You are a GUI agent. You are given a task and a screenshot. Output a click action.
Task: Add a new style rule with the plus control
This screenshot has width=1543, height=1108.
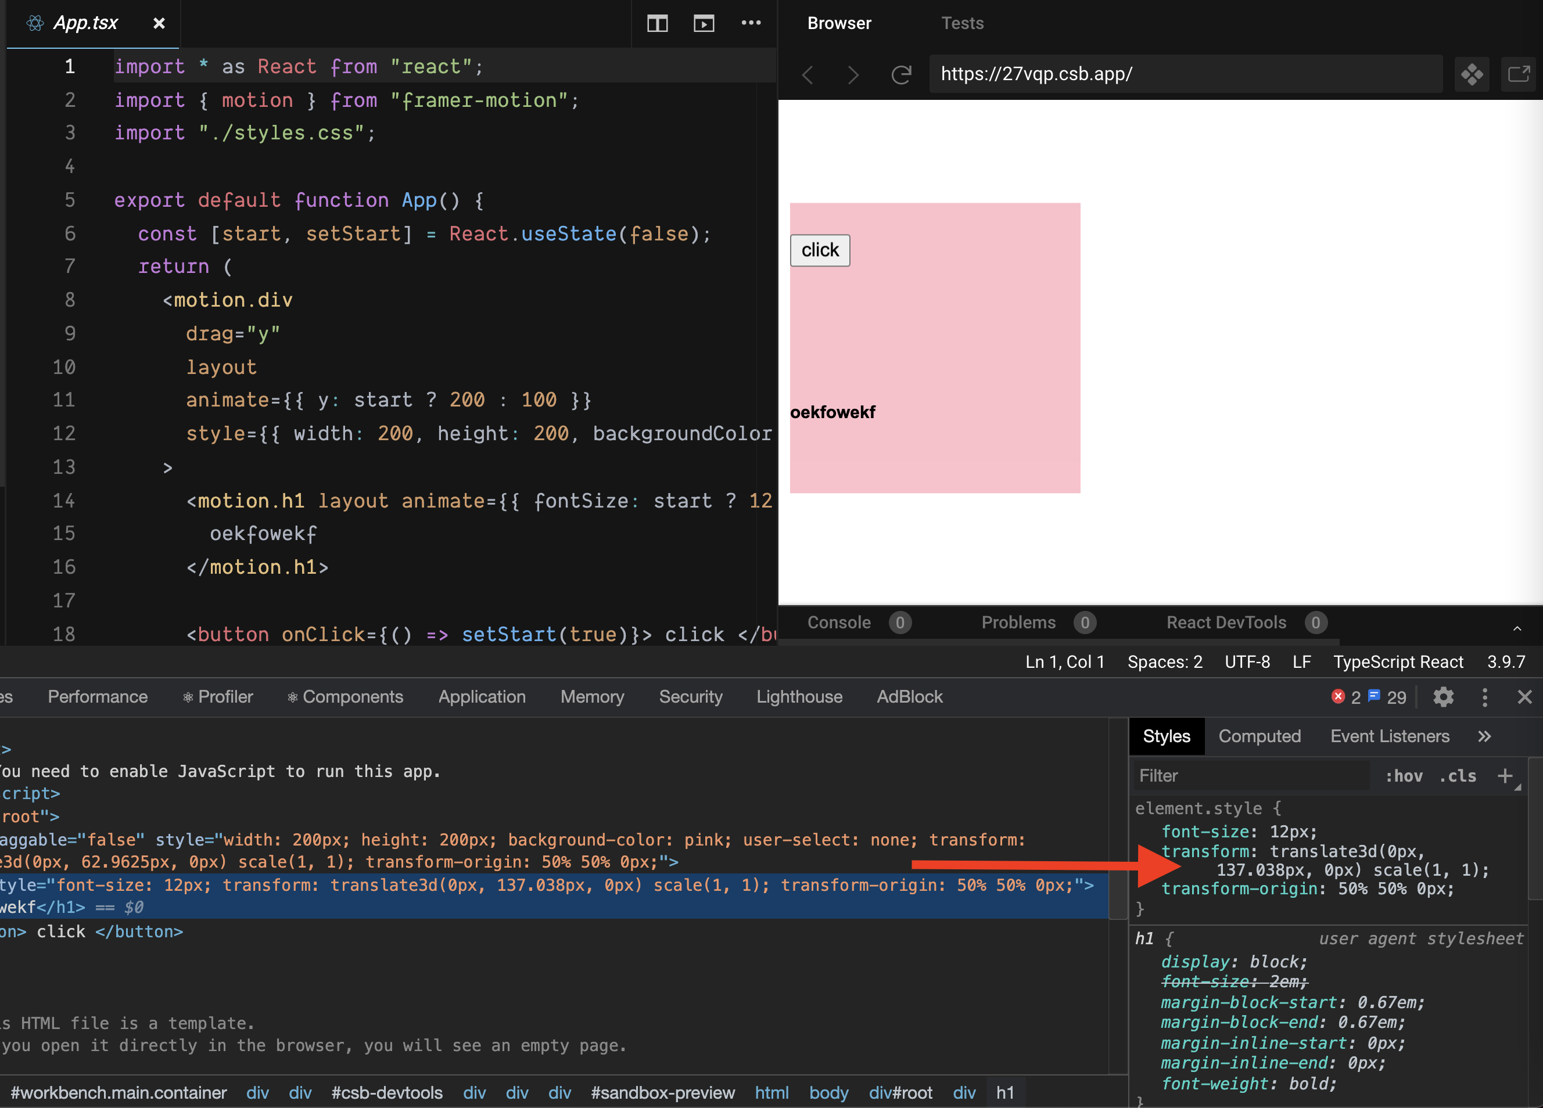click(x=1505, y=775)
